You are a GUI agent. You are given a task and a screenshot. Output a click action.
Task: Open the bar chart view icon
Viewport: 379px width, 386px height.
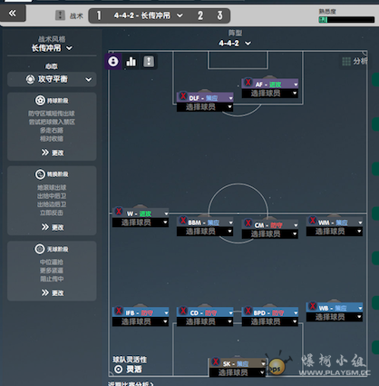(x=131, y=62)
